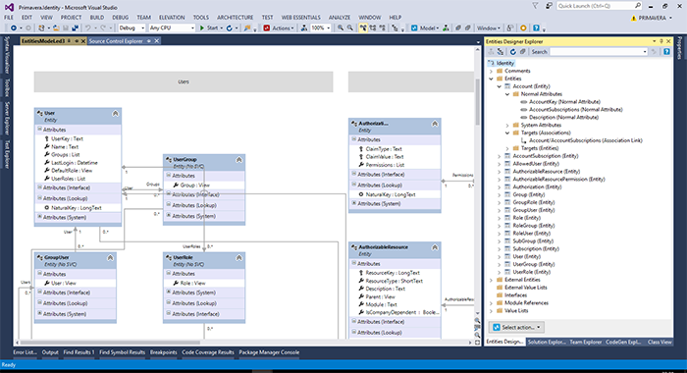Collapse the UserGroup entity shape chevron
Viewport: 687px width, 373px height.
(238, 160)
